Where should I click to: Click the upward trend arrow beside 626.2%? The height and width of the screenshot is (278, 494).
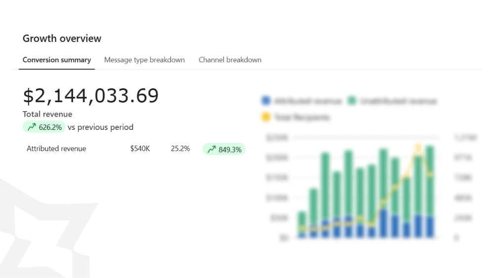coord(32,127)
